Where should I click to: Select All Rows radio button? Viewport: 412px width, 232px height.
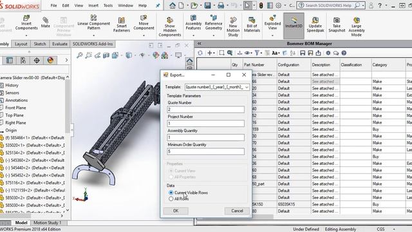171,199
